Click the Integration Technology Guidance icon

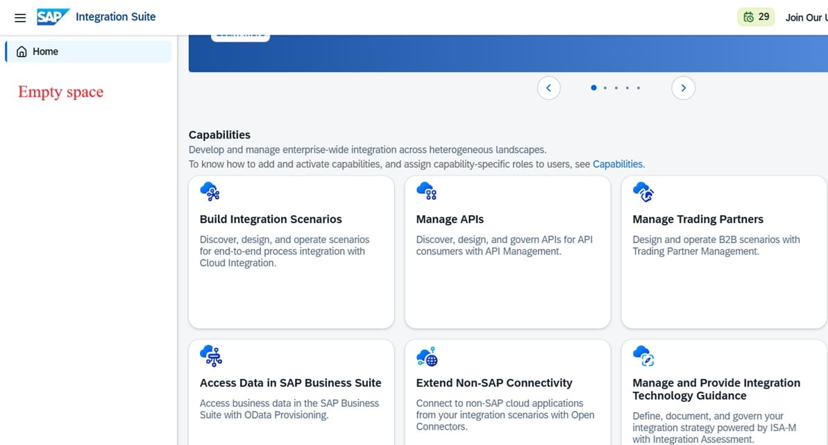click(x=643, y=355)
